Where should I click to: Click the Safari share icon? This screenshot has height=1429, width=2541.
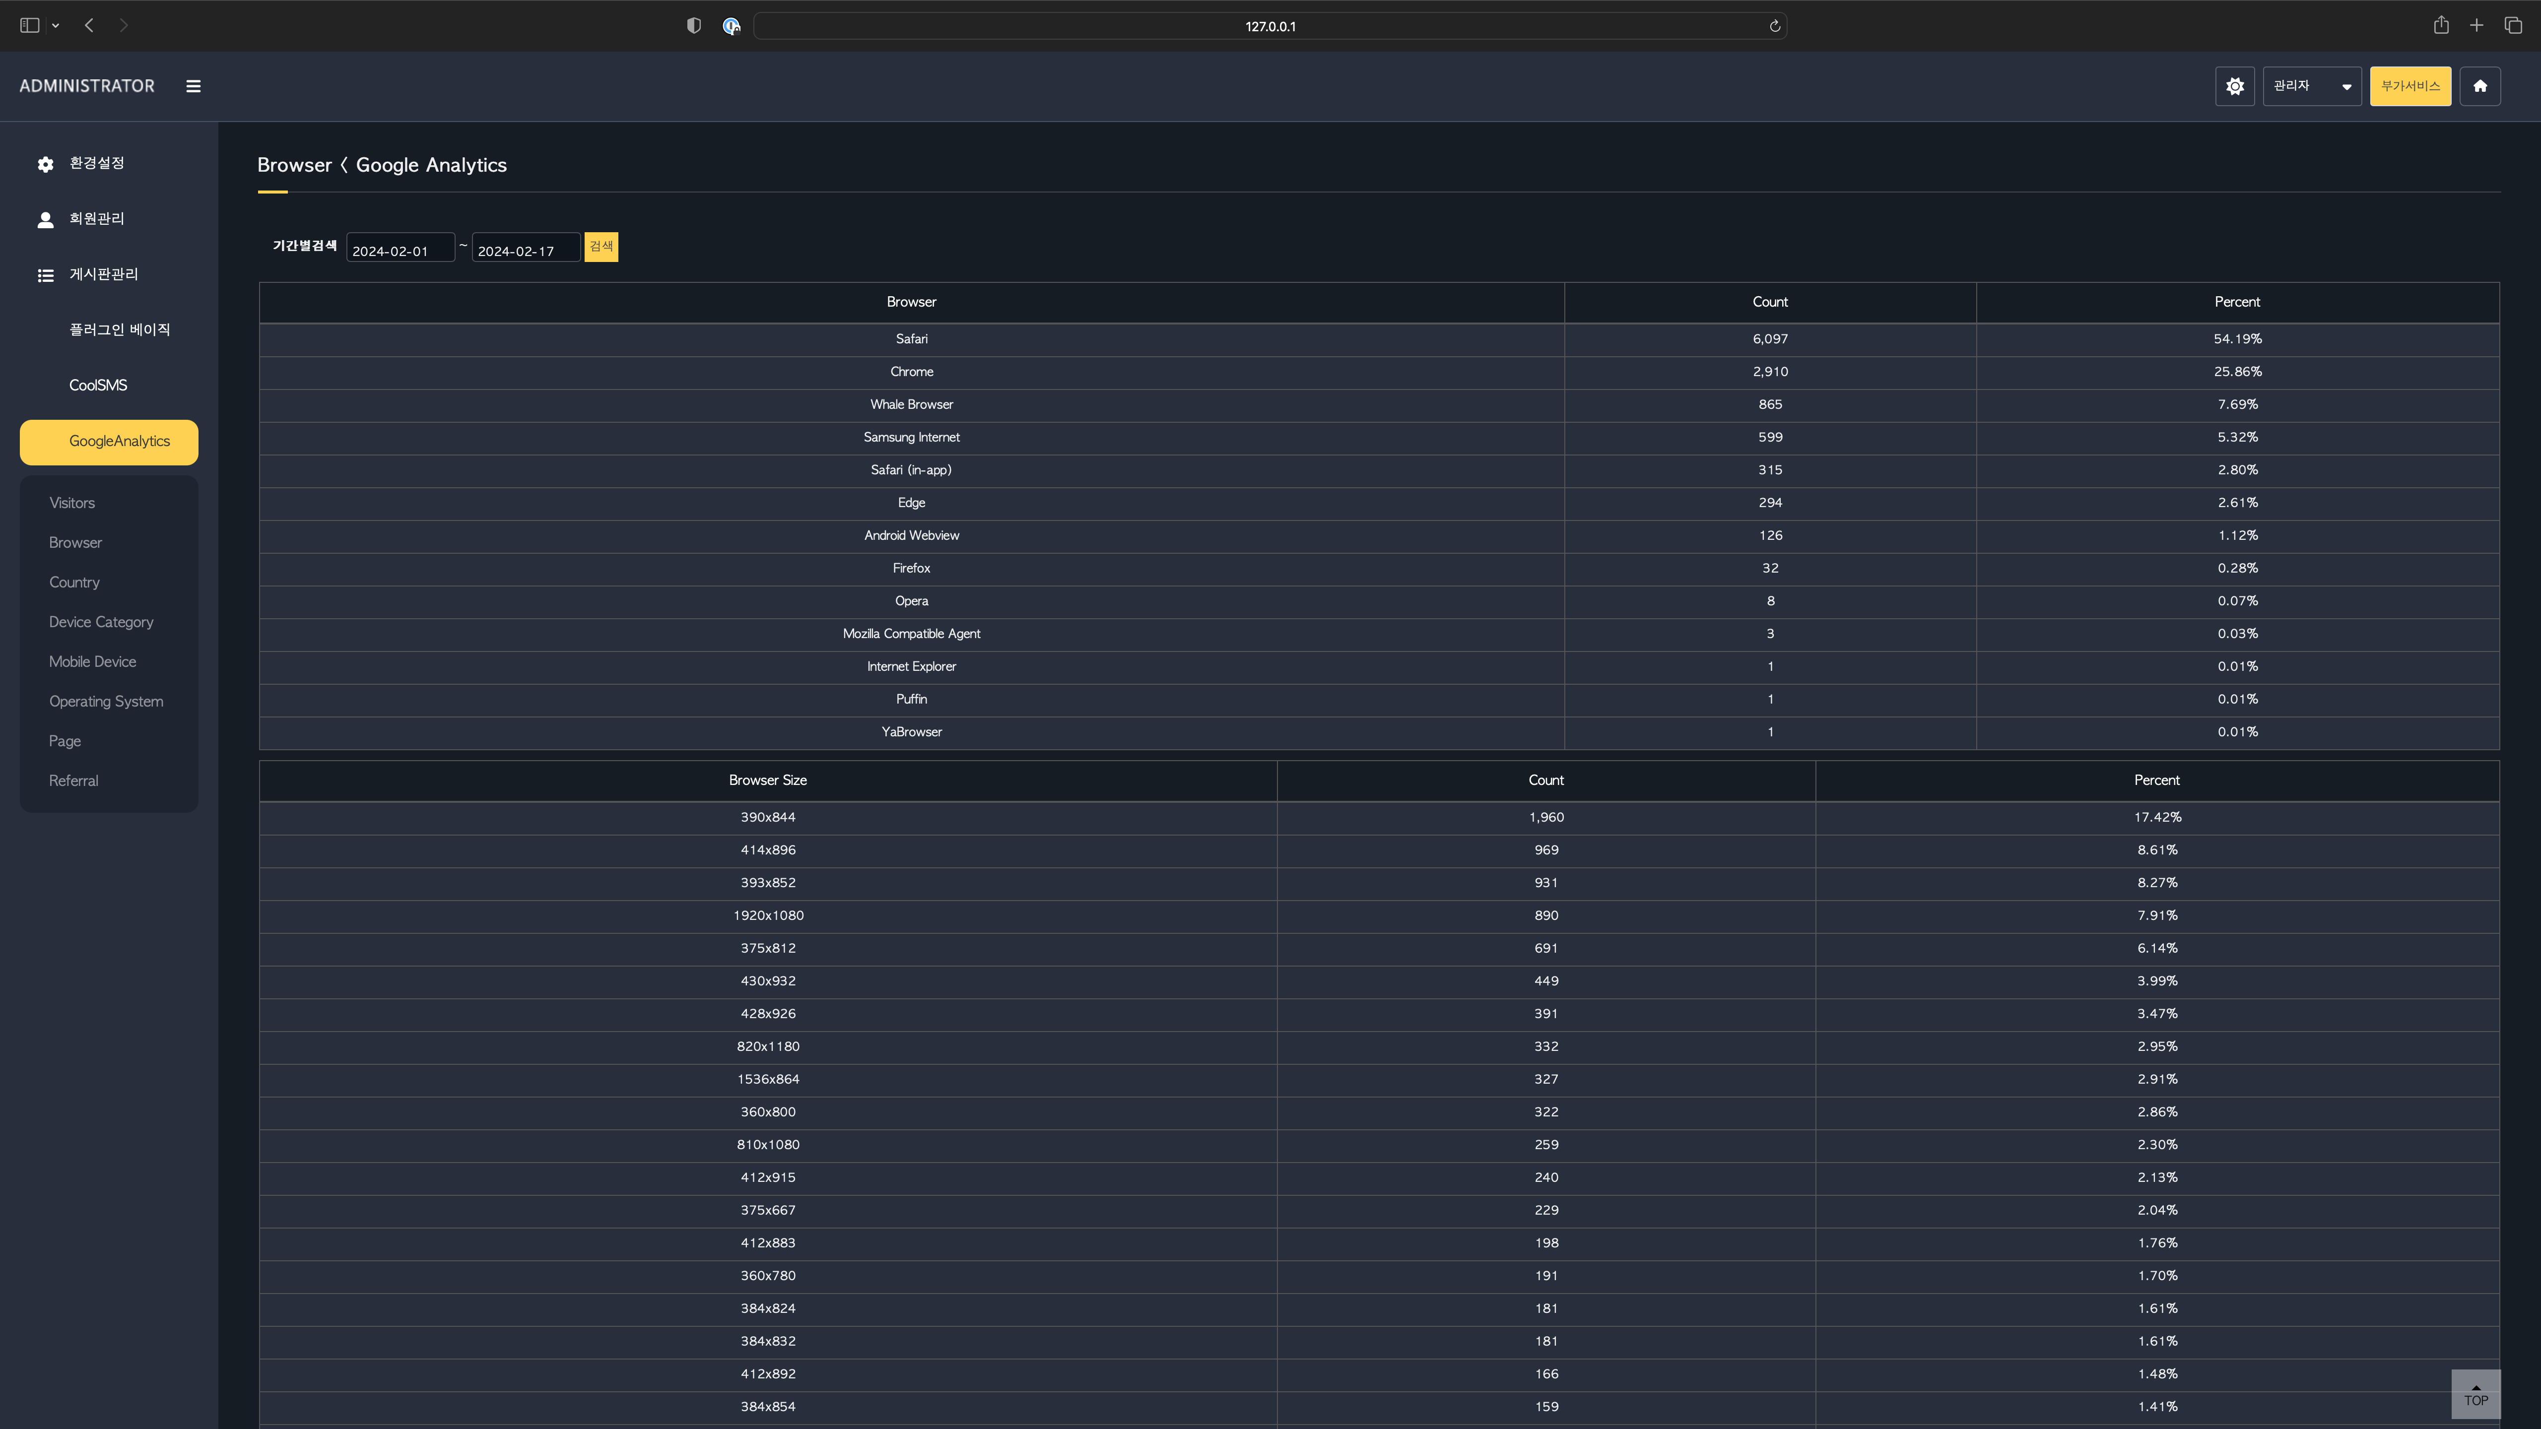coord(2440,26)
